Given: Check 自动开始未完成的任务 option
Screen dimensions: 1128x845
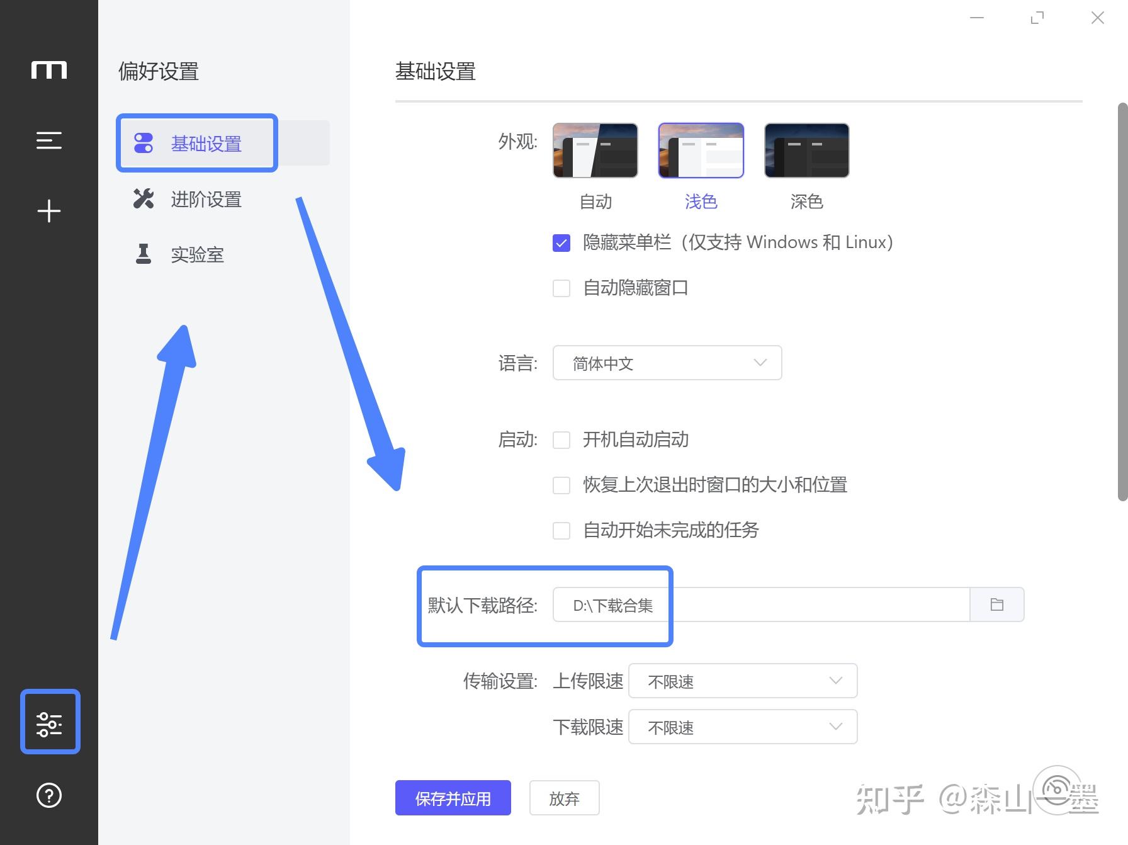Looking at the screenshot, I should (561, 530).
